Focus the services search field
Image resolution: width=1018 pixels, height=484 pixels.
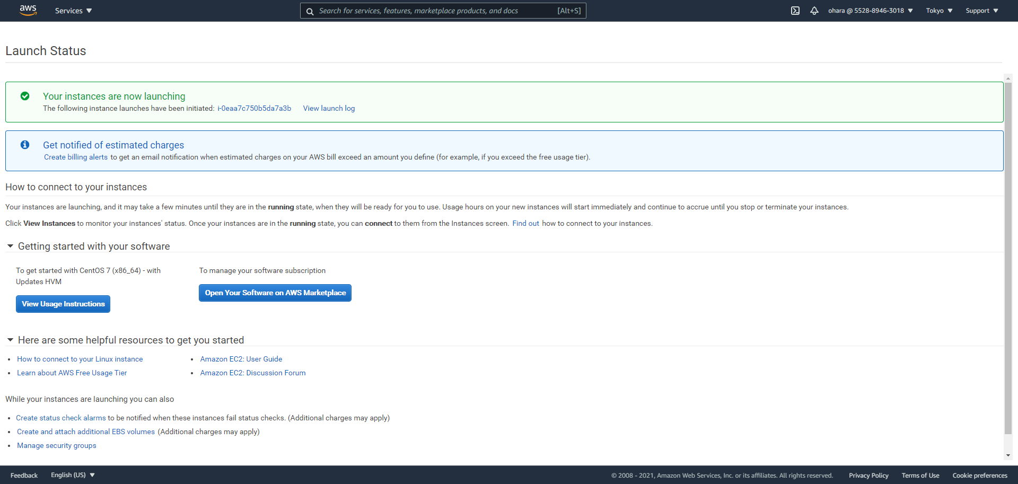coord(443,11)
